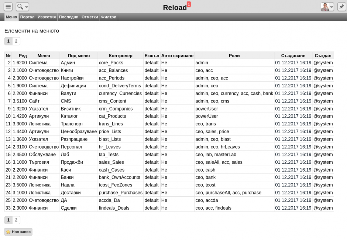Screen dimensions: 347x240
Task: Open the Известия tab
Action: point(47,17)
